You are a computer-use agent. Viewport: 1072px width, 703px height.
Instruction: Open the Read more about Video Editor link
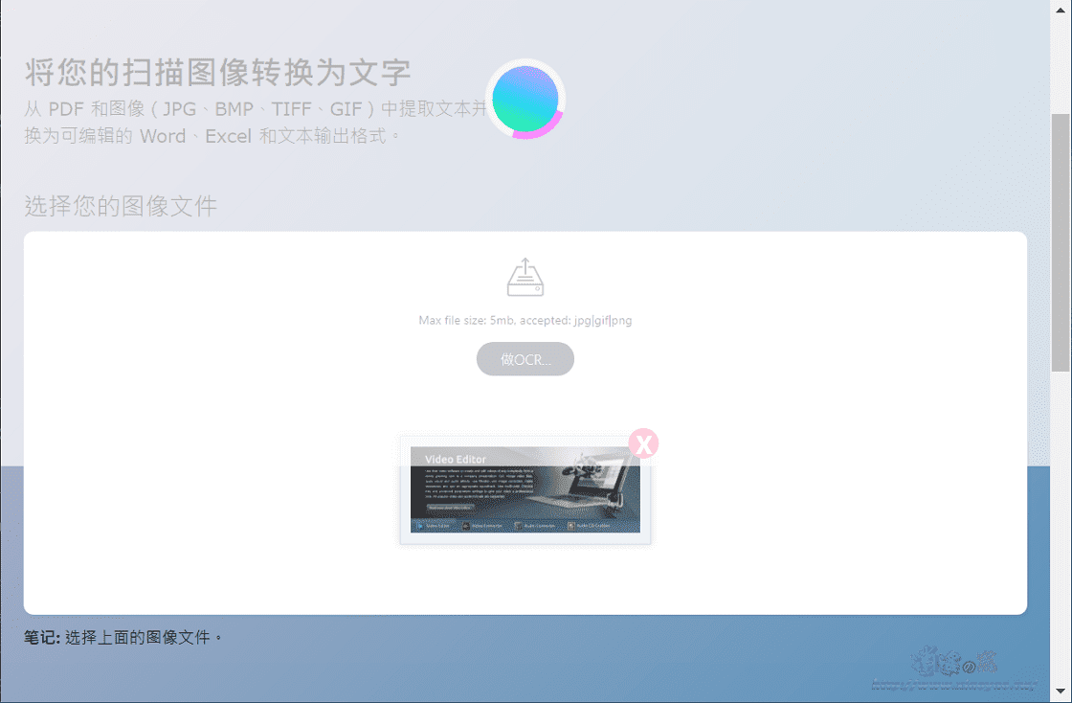(x=451, y=507)
